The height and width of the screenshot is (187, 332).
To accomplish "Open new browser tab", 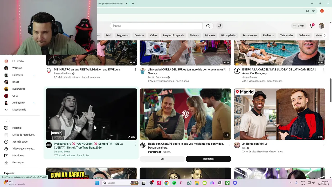I will point(133,4).
